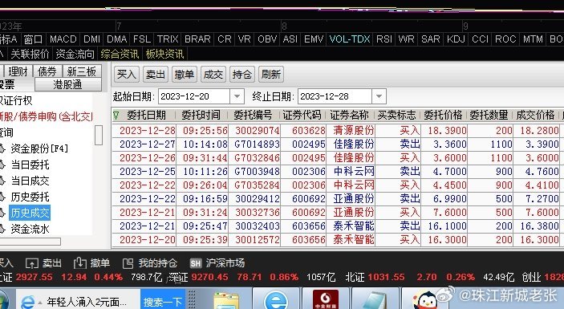The height and width of the screenshot is (309, 564).
Task: Select the VOL-TDX indicator
Action: coord(350,39)
